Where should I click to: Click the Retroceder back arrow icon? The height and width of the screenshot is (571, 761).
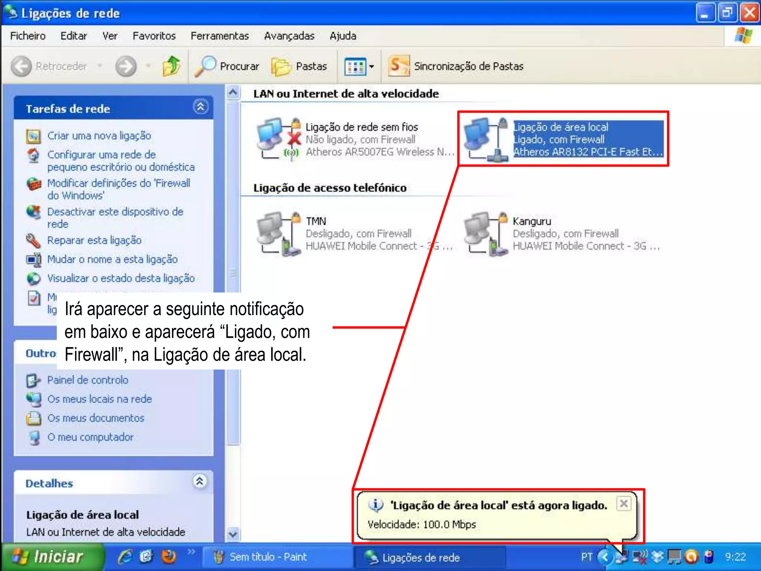tap(21, 66)
